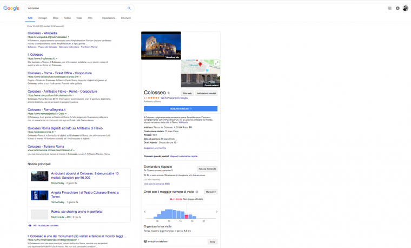Open the Ambulanti abusivi al Colosseo news
This screenshot has height=248, width=411.
tap(85, 175)
